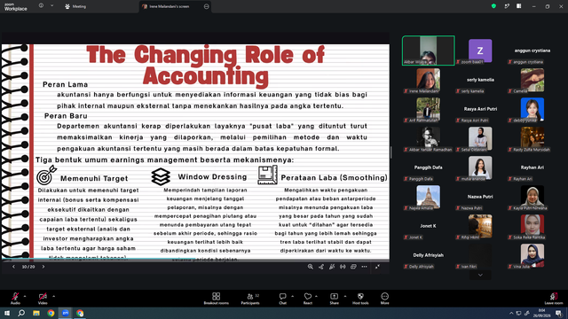The image size is (568, 319).
Task: Select anggun crystiana participant tile
Action: point(532,51)
